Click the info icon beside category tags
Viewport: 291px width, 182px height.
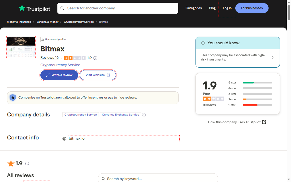coord(144,115)
